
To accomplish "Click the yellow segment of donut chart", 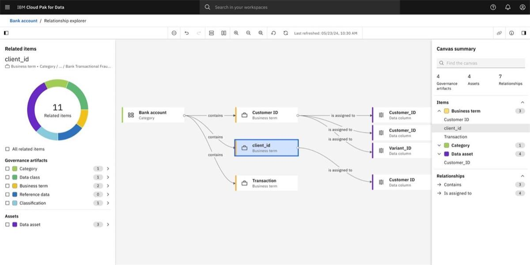I will (x=83, y=118).
